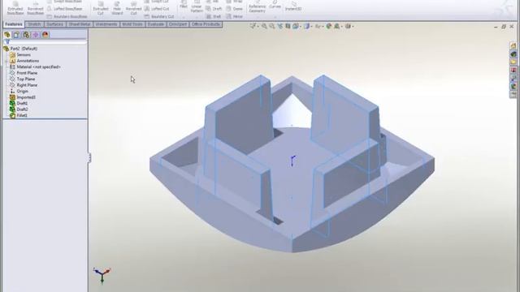
Task: Switch to the Sheet Metal tab
Action: (x=80, y=24)
